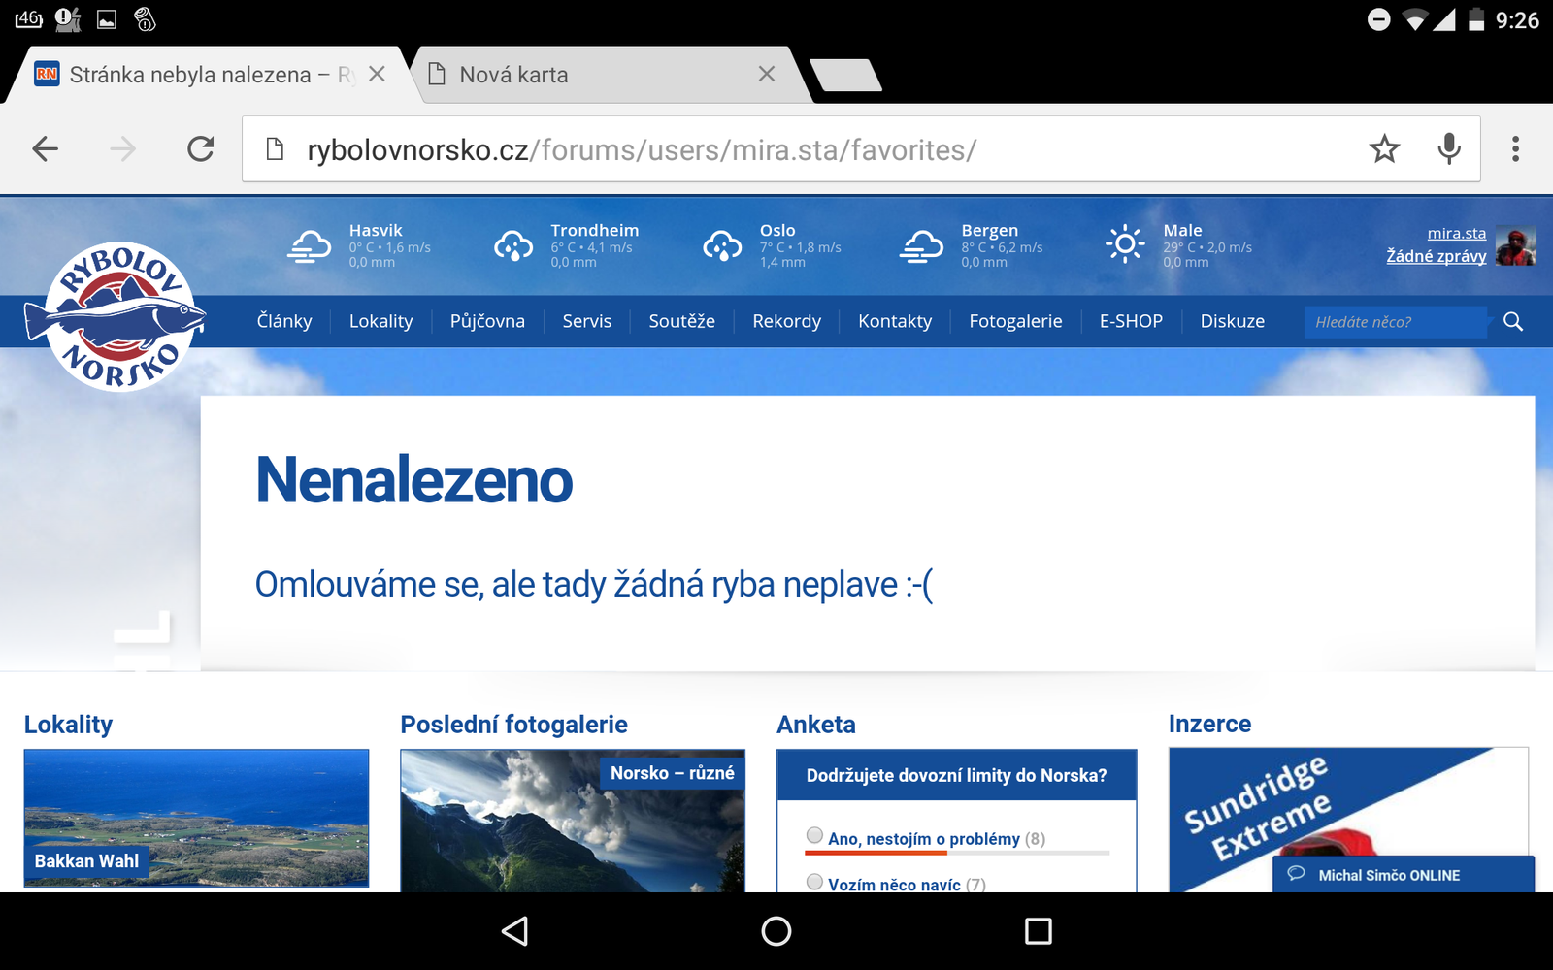Reload the current page
Image resolution: width=1553 pixels, height=970 pixels.
tap(200, 149)
